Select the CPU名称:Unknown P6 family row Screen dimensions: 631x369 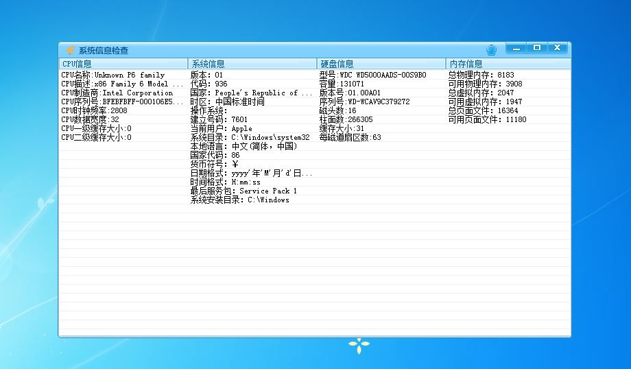tap(113, 75)
